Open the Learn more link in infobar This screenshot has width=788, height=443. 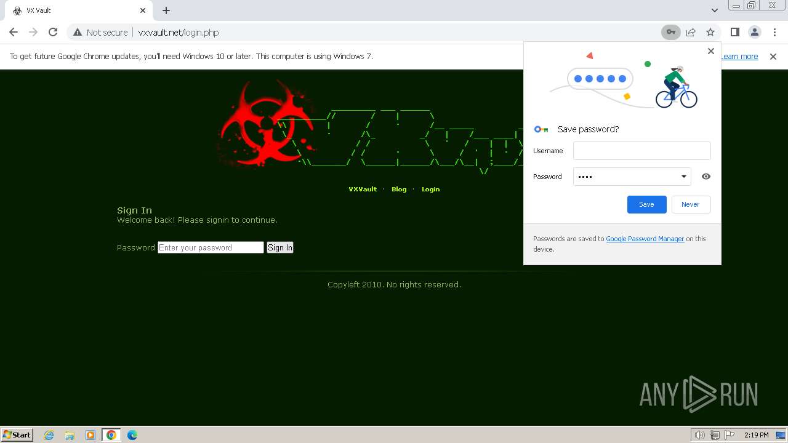739,56
